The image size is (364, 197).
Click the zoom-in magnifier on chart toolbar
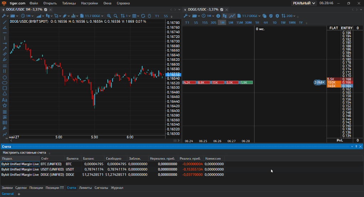pos(109,16)
